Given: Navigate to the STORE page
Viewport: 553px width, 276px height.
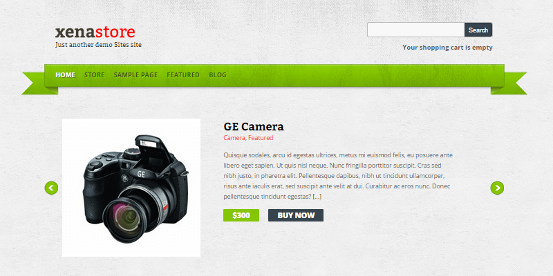Looking at the screenshot, I should [x=95, y=75].
